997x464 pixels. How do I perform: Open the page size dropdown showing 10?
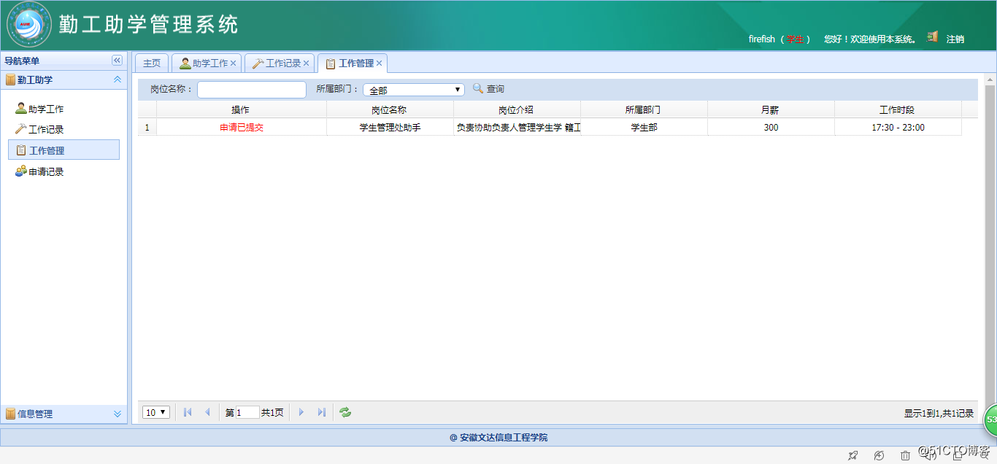tap(156, 412)
